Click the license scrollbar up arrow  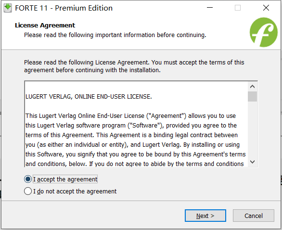252,87
